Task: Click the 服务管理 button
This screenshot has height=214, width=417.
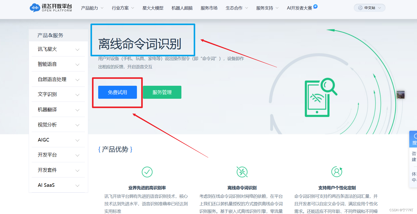Action: [x=162, y=92]
